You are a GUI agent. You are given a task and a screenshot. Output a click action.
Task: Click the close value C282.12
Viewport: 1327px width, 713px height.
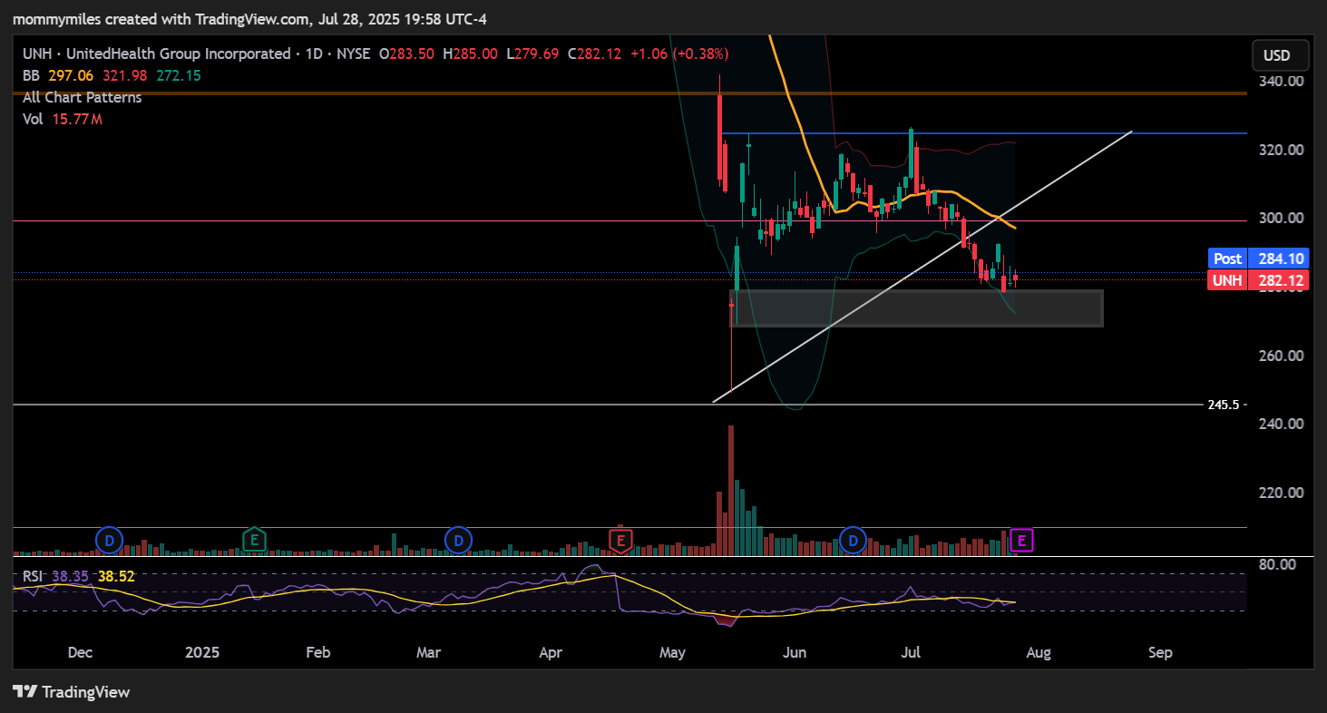pyautogui.click(x=594, y=54)
